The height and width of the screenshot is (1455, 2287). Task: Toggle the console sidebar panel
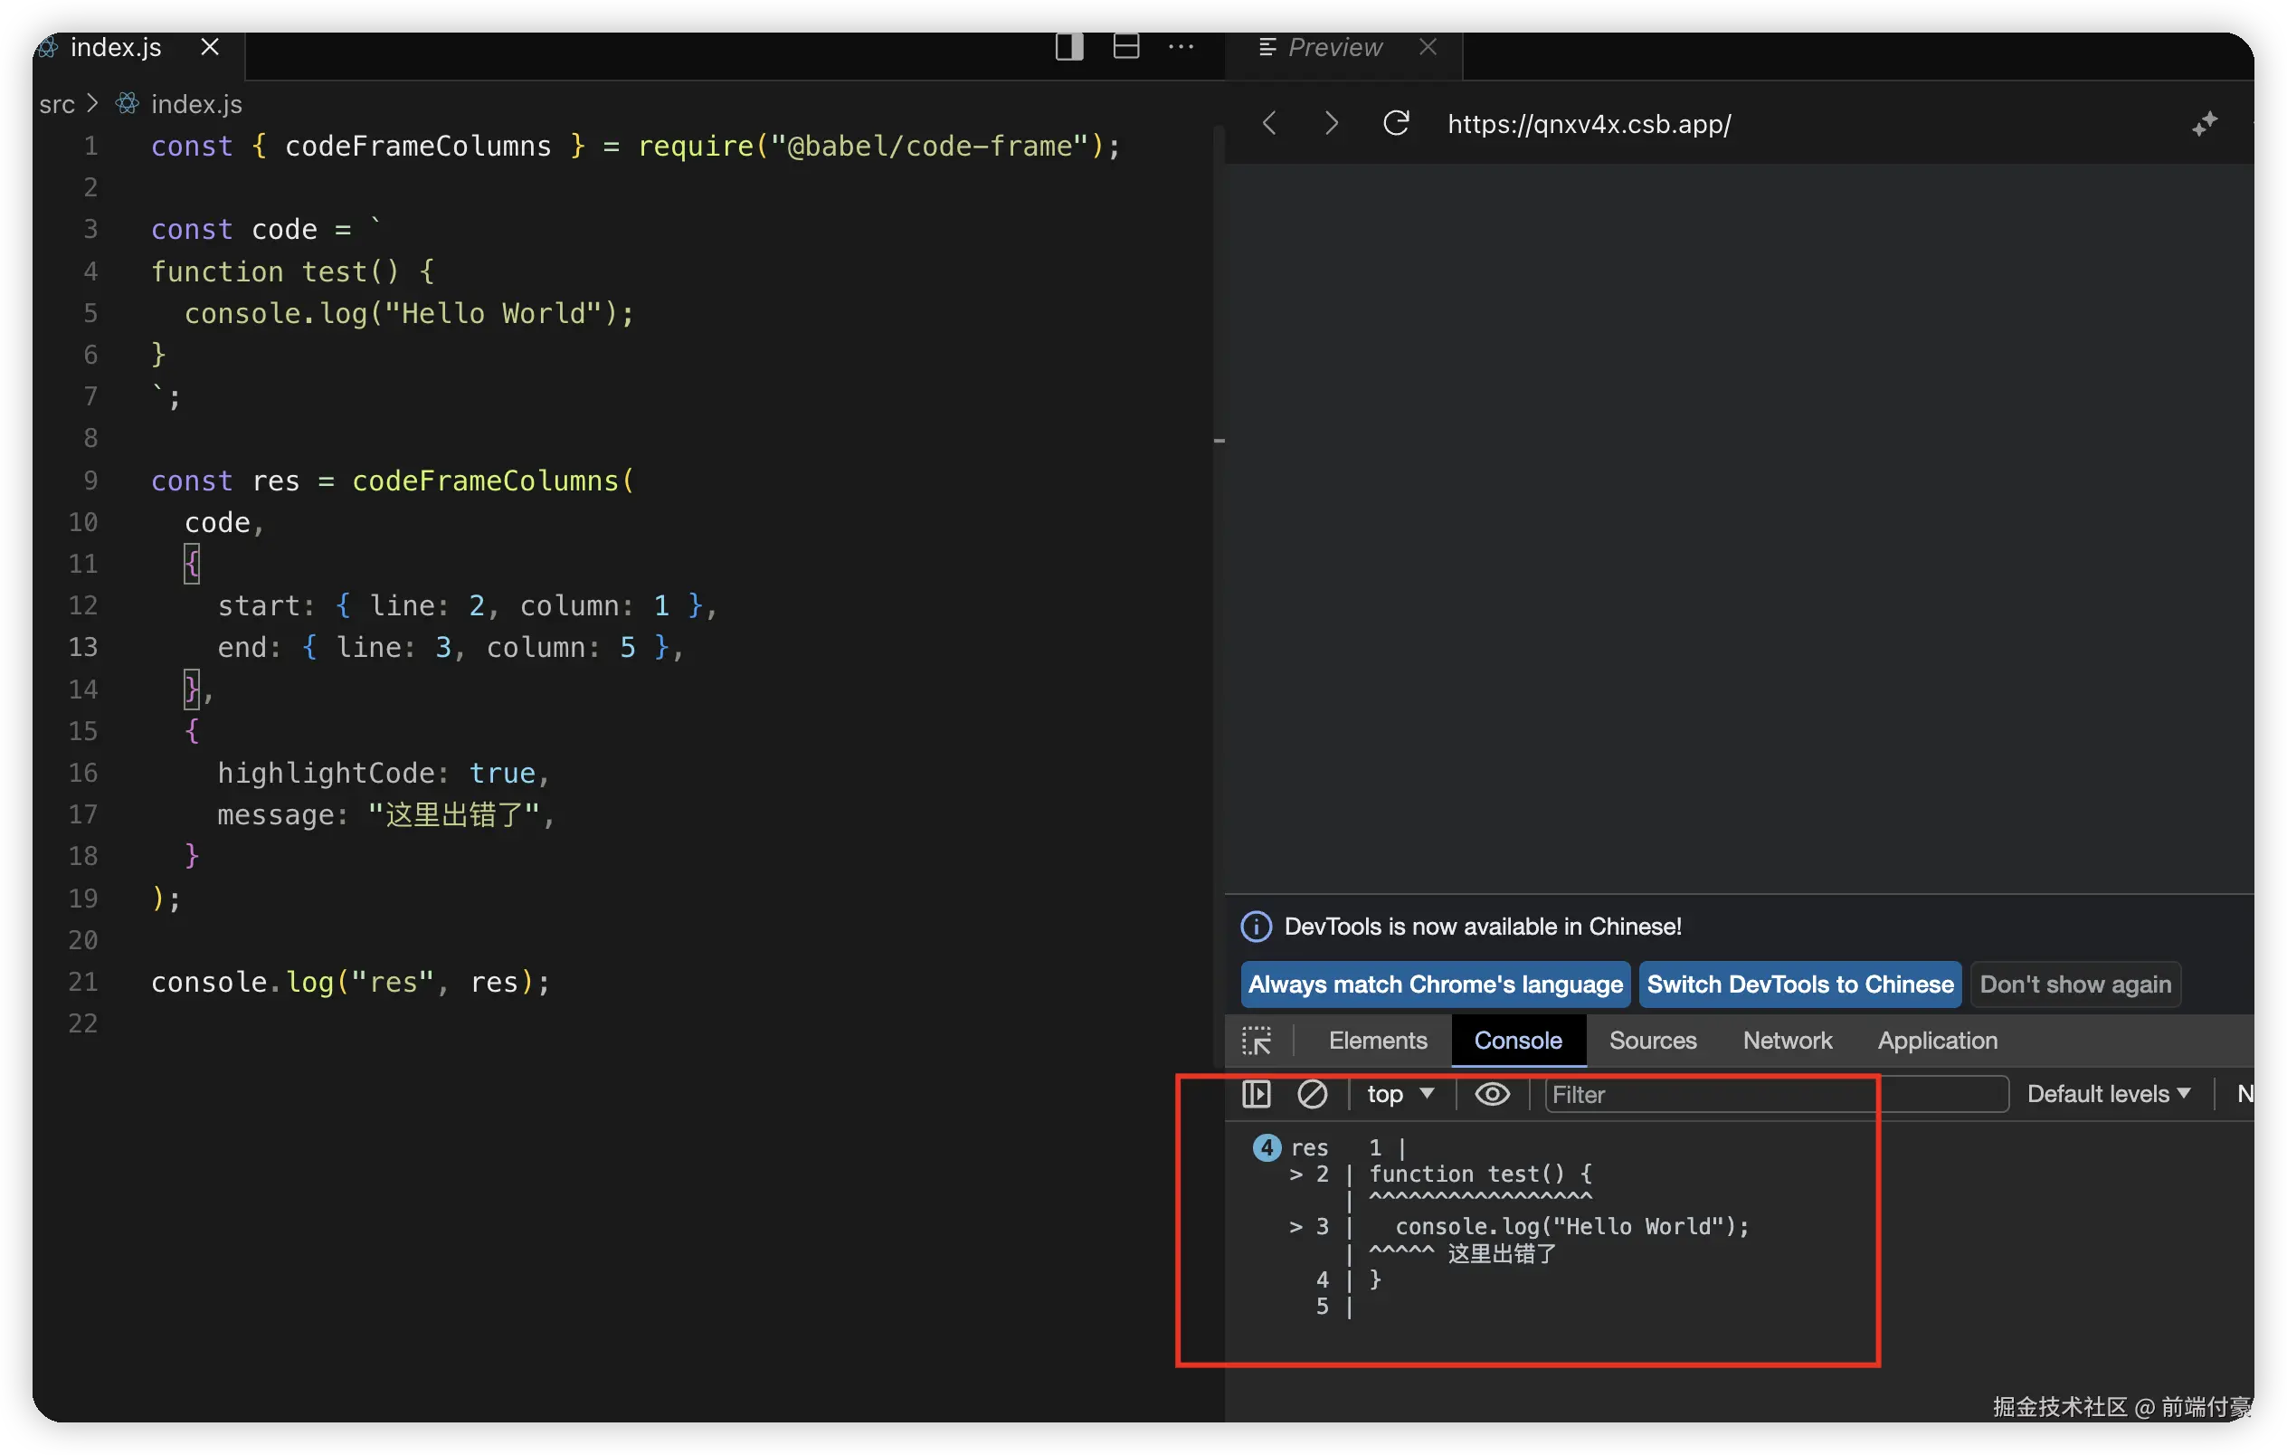1256,1094
